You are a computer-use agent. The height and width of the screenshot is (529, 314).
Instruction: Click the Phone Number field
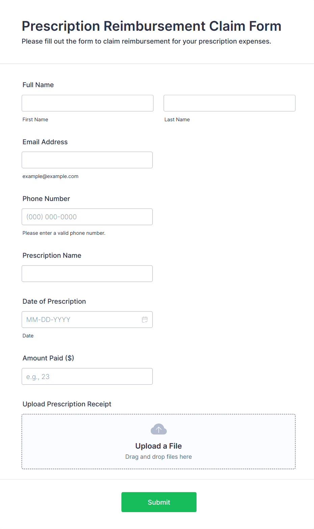87,217
